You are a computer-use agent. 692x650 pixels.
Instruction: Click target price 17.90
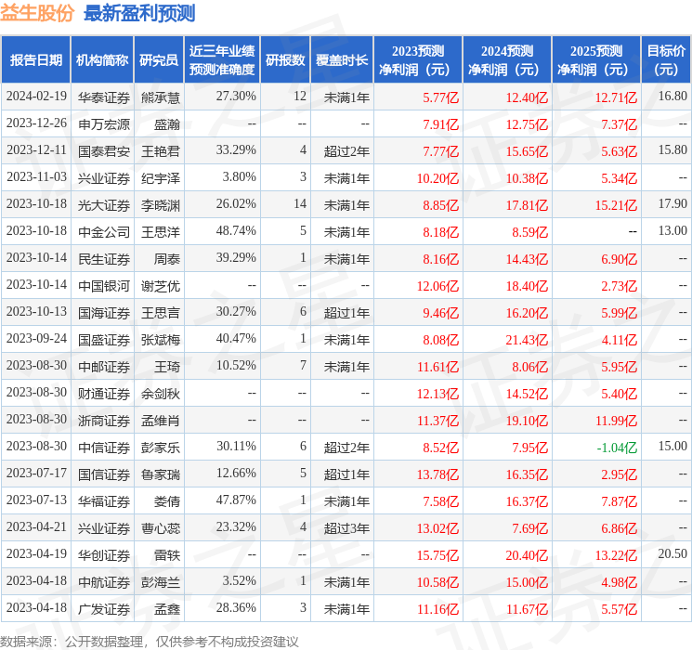(672, 204)
